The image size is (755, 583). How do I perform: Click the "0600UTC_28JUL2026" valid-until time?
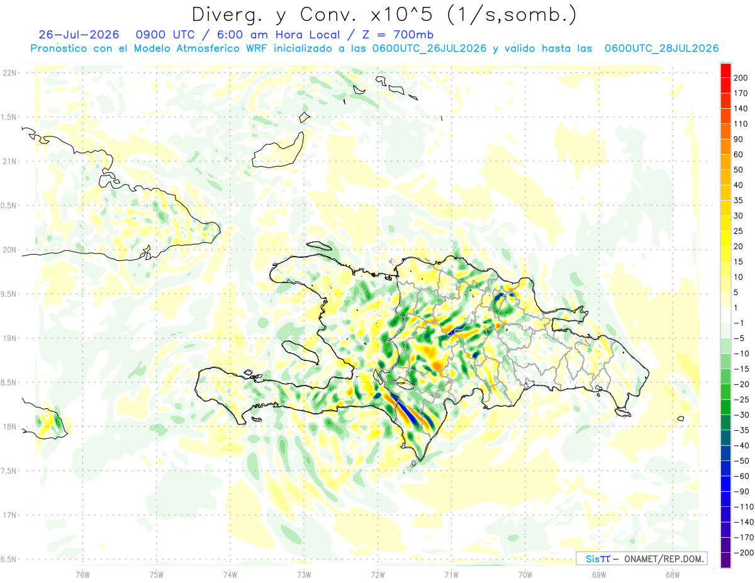(x=661, y=48)
